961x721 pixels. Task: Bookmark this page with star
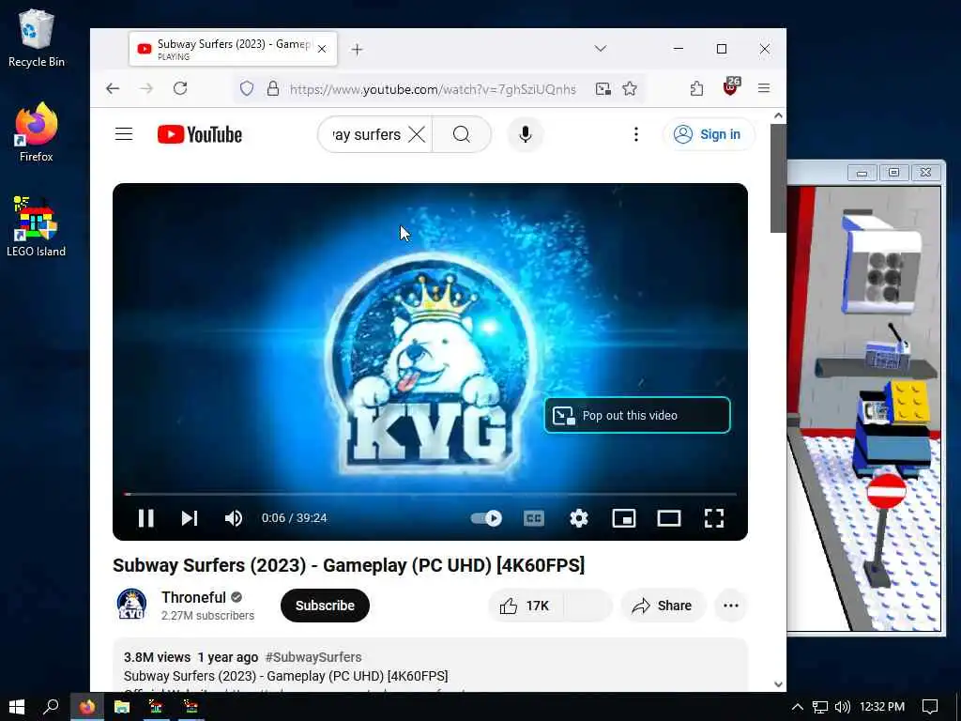click(630, 89)
